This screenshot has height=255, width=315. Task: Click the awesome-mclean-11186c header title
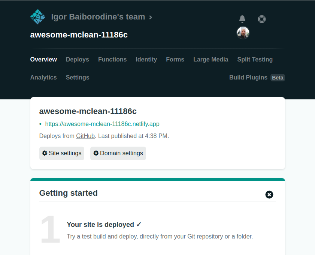(x=79, y=35)
